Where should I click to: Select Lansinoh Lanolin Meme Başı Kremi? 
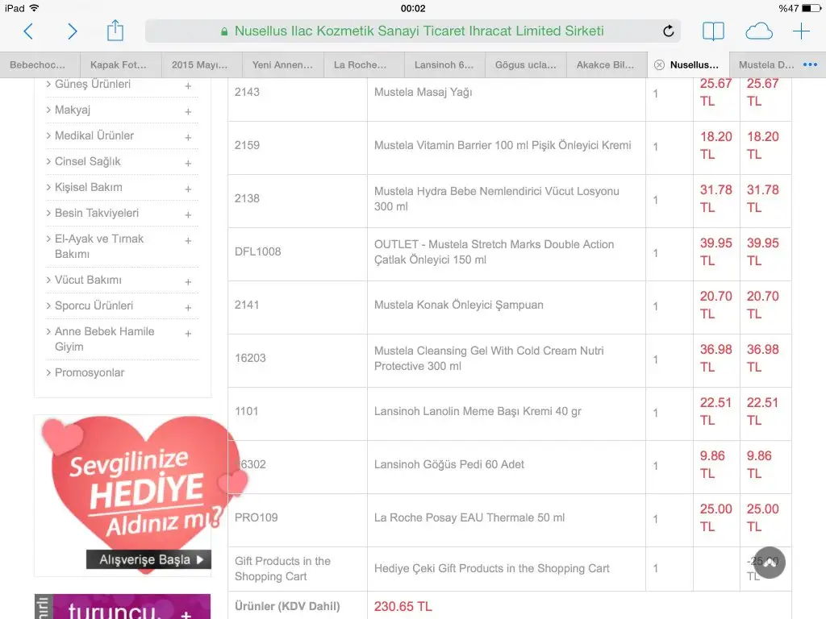pyautogui.click(x=478, y=411)
